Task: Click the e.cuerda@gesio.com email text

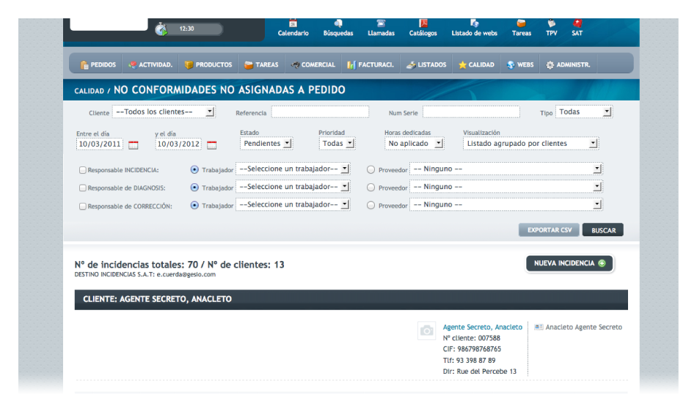Action: click(186, 274)
